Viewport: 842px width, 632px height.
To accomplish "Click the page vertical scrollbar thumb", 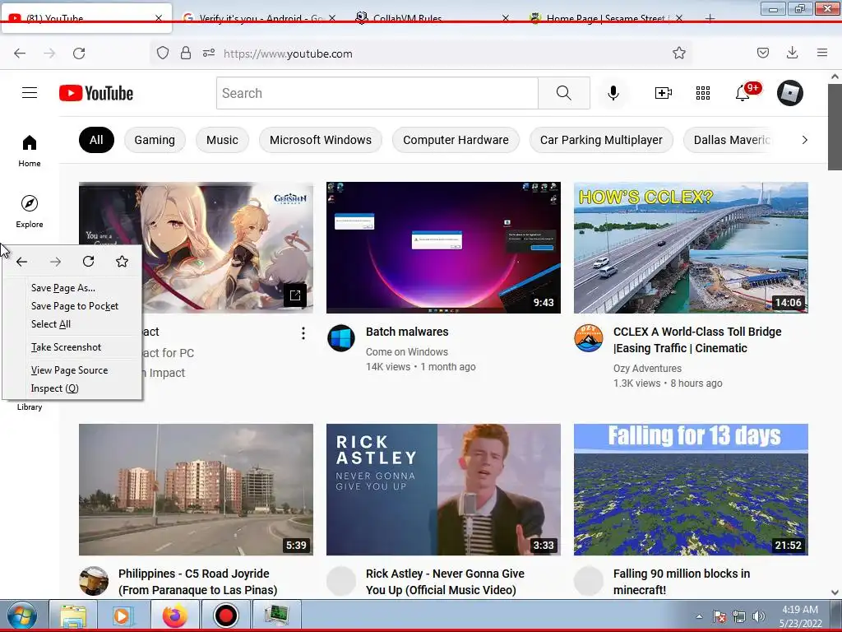I will [835, 128].
